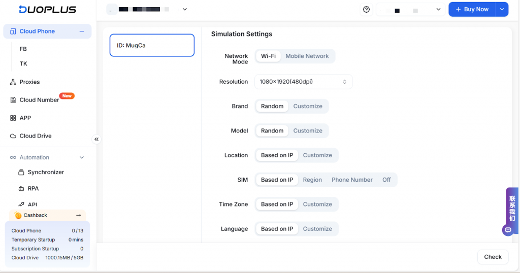The height and width of the screenshot is (273, 520).
Task: Expand the Buy Now dropdown arrow
Action: click(502, 10)
